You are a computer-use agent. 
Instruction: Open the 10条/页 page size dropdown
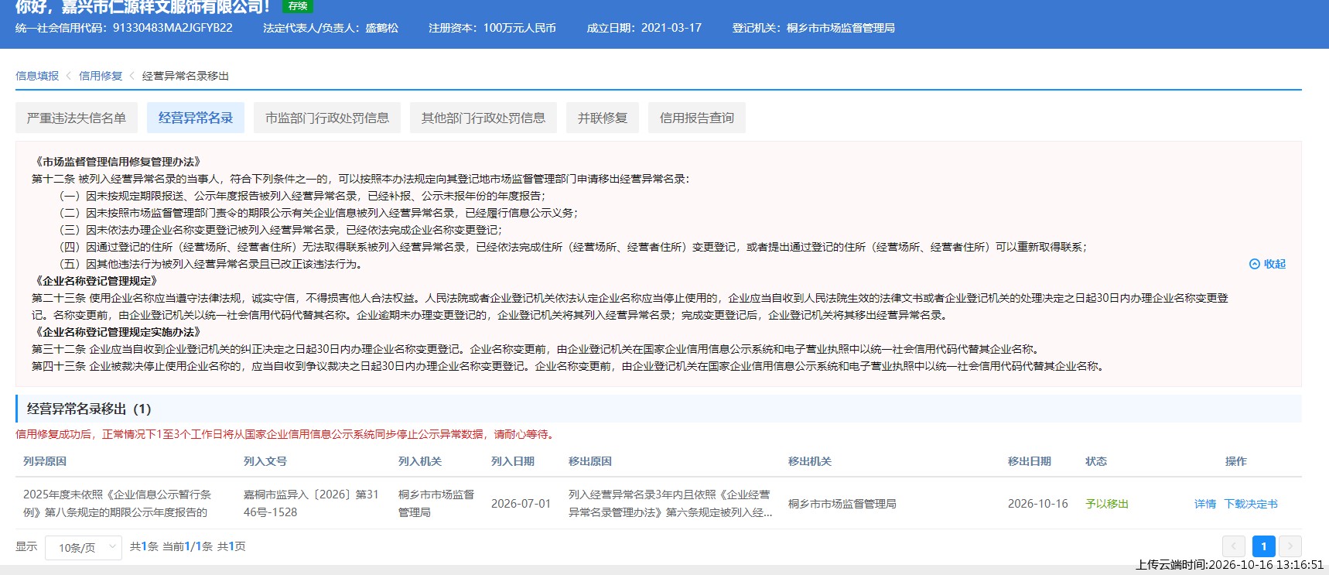[x=84, y=547]
